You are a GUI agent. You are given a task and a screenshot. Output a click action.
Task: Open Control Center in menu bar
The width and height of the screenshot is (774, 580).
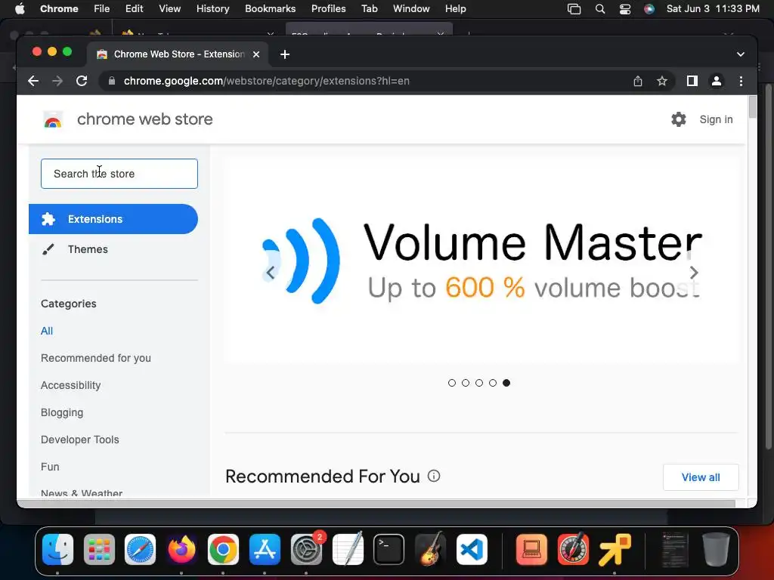(x=625, y=9)
